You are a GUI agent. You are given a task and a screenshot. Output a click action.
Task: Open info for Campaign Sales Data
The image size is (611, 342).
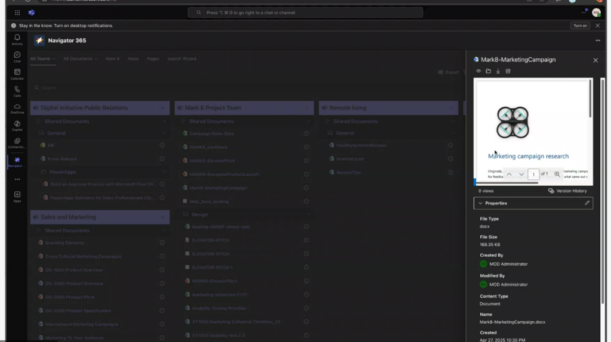[306, 133]
